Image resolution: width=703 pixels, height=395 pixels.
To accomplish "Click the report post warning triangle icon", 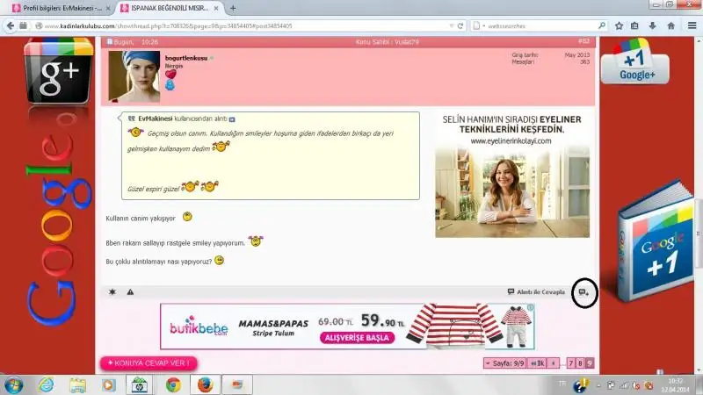I will click(130, 291).
